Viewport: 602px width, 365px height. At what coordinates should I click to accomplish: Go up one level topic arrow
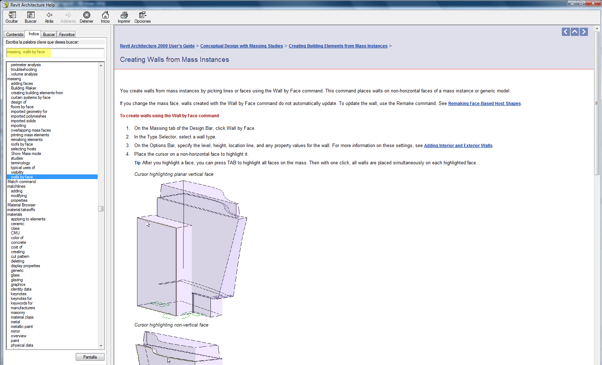pyautogui.click(x=575, y=32)
